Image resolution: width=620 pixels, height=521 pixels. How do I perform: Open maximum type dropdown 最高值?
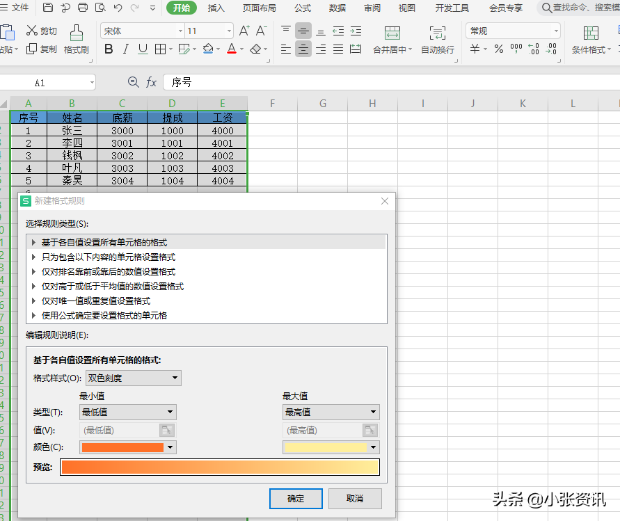click(x=331, y=412)
